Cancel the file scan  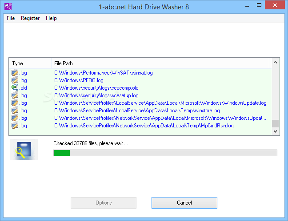(x=184, y=203)
